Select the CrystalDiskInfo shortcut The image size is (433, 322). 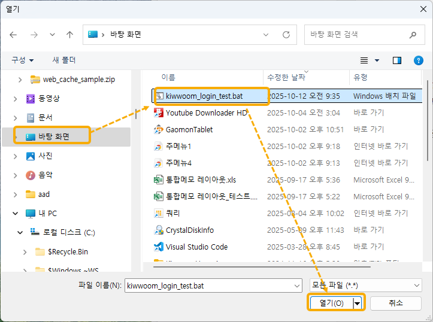(189, 230)
